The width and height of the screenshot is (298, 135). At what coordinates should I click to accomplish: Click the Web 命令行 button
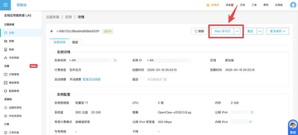[x=222, y=31]
